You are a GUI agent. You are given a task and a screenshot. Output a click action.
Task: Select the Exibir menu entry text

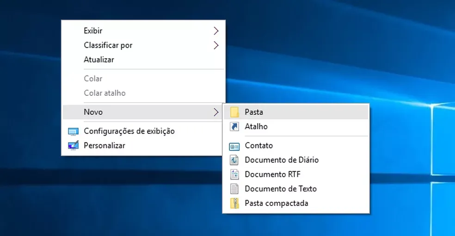(93, 31)
